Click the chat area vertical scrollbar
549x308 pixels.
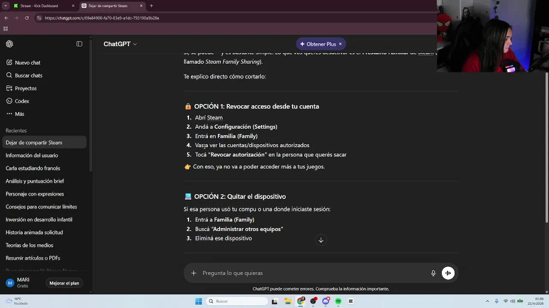pos(546,148)
